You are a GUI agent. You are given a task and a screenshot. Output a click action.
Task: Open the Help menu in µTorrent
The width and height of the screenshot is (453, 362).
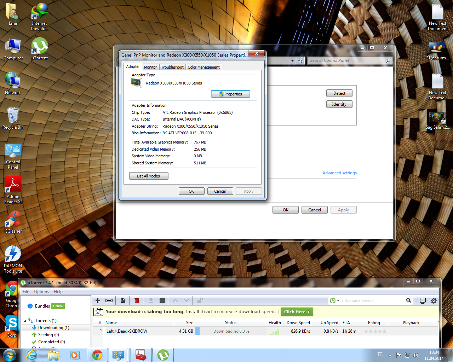click(x=58, y=292)
